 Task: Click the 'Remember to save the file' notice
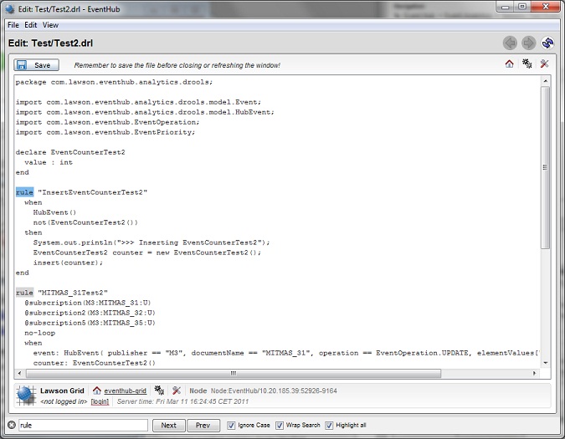pos(177,65)
